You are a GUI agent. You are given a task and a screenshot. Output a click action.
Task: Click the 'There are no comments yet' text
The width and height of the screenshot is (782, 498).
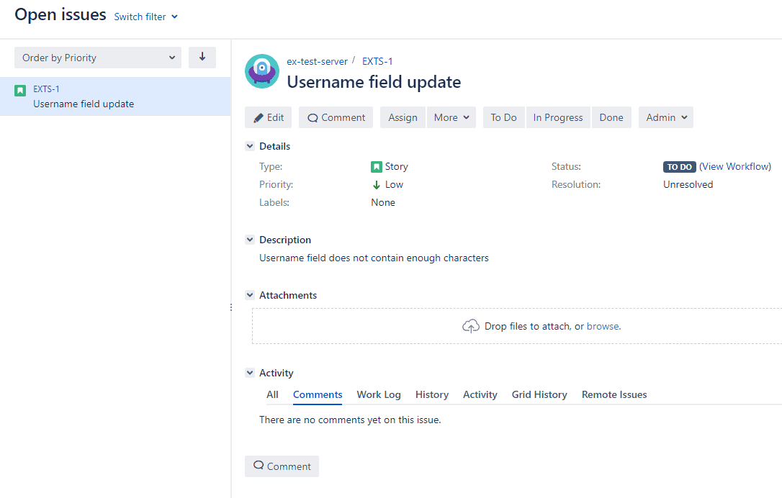pyautogui.click(x=350, y=420)
